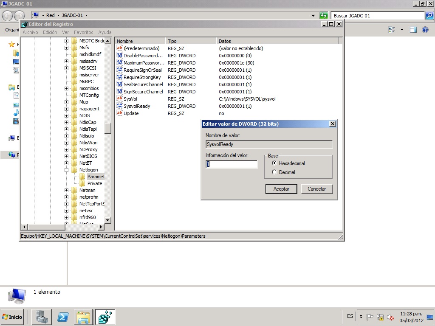Click the SignSecureChannel DWORD icon

[119, 92]
